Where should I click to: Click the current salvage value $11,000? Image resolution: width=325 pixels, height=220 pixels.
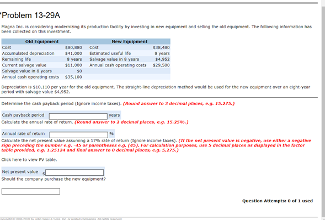(73, 65)
